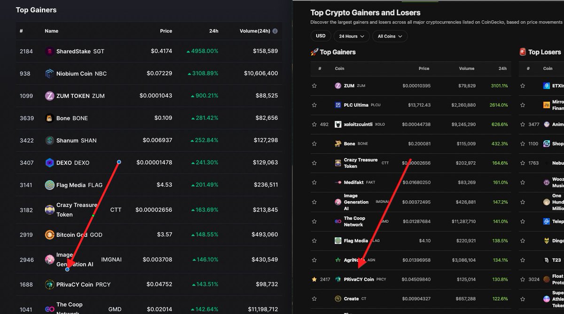Click the PRivaCY Coin icon in left table
564x314 pixels.
click(49, 284)
